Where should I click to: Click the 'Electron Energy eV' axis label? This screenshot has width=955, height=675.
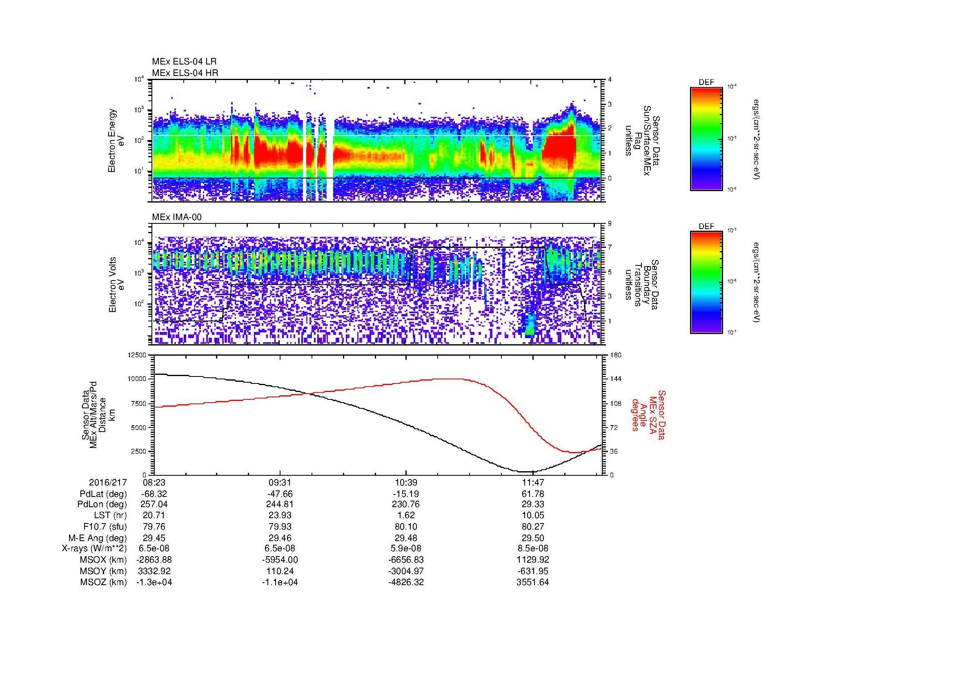[x=116, y=140]
